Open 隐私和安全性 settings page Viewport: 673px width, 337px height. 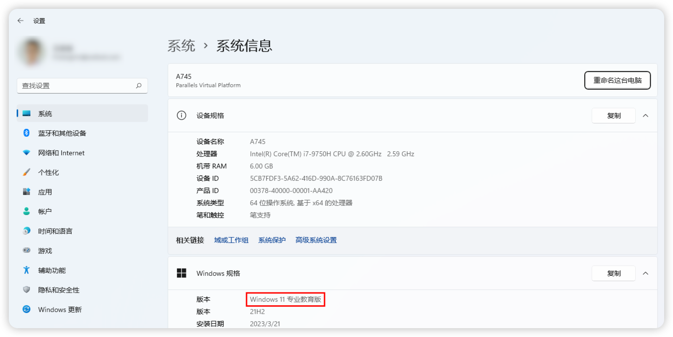click(82, 290)
